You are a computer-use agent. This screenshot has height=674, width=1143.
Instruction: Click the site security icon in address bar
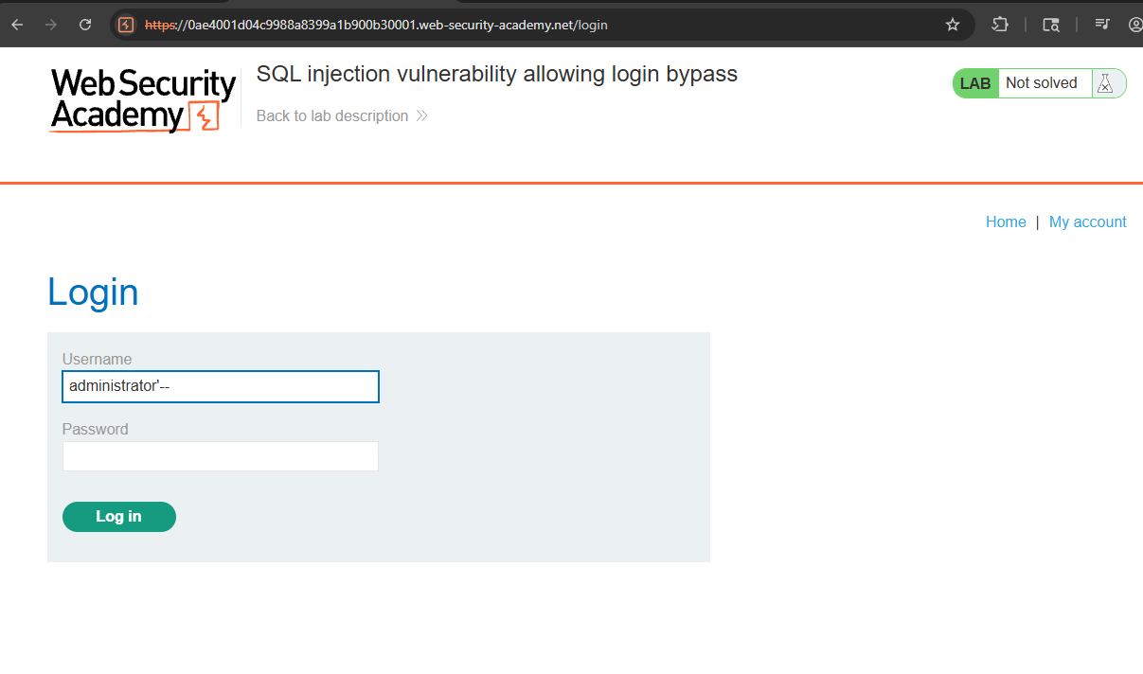click(126, 25)
